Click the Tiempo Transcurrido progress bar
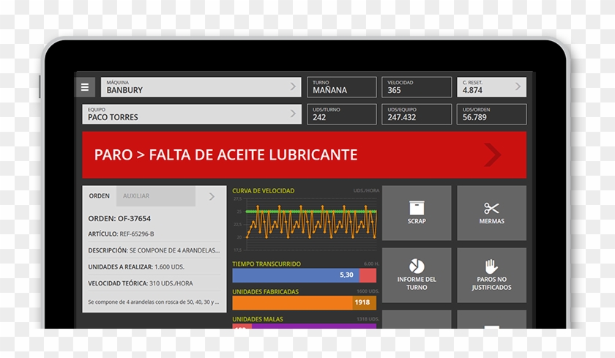 (304, 275)
